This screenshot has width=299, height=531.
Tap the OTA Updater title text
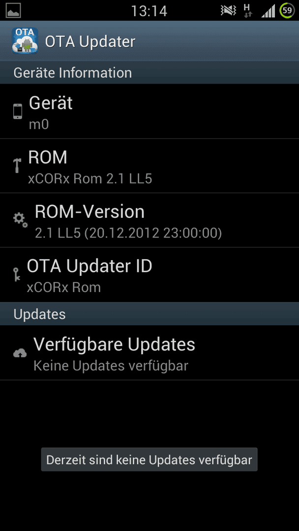point(90,42)
